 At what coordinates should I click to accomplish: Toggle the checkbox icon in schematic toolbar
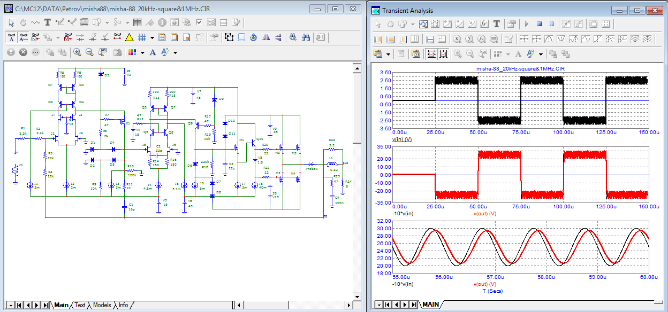[x=199, y=22]
